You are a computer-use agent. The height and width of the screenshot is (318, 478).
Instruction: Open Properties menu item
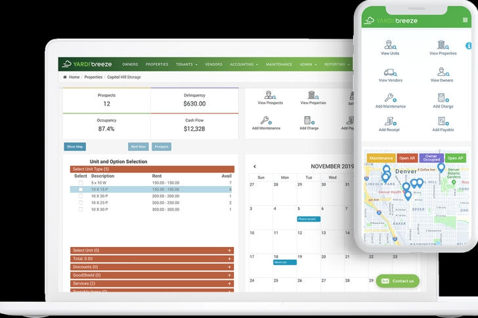pos(157,64)
